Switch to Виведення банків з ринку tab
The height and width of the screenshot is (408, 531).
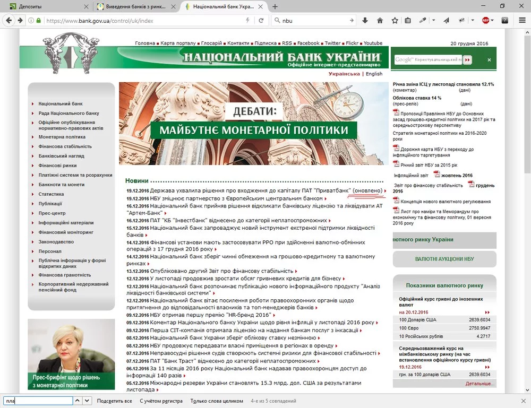(x=135, y=6)
